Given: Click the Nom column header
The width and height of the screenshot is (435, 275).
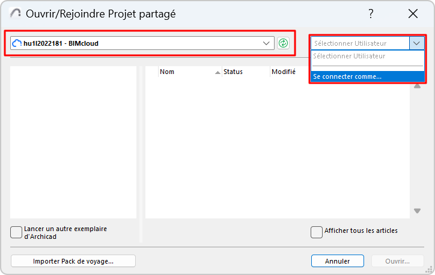Looking at the screenshot, I should point(180,72).
